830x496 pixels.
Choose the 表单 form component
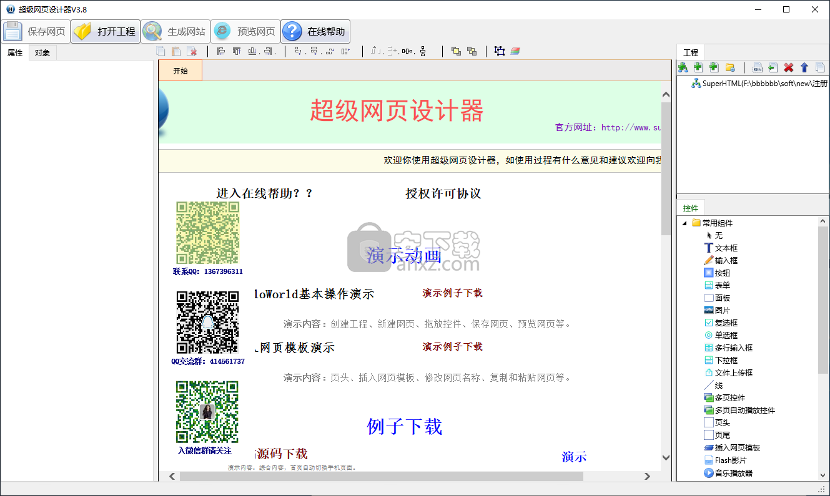pos(717,285)
